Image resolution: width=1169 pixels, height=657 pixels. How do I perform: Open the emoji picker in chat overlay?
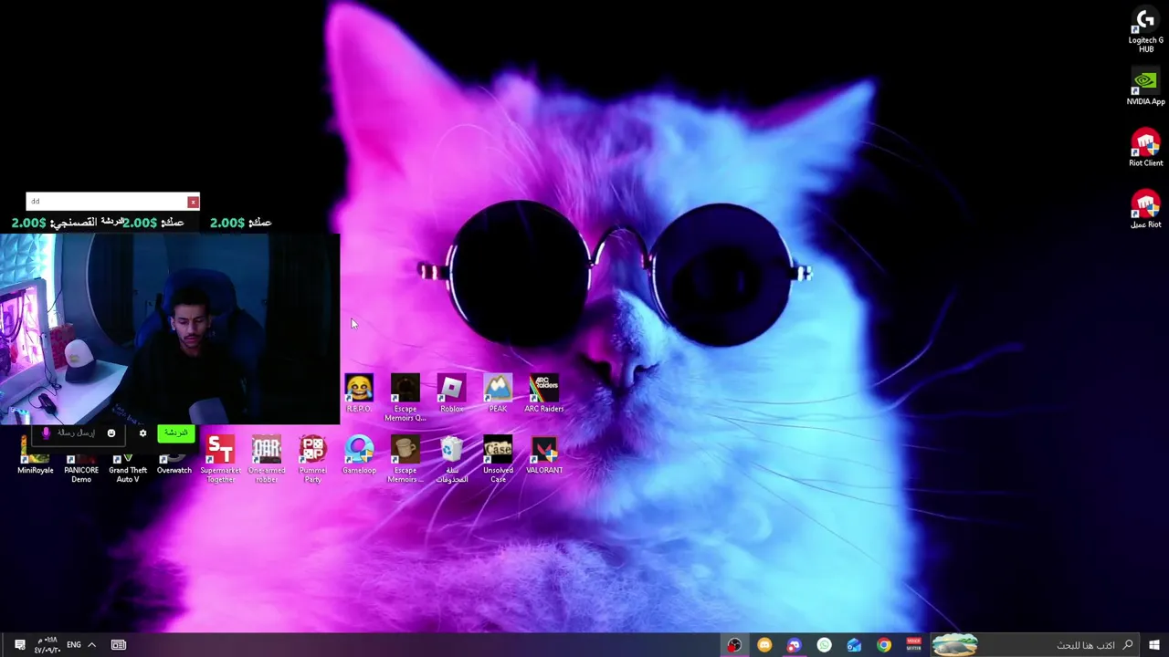pos(111,433)
